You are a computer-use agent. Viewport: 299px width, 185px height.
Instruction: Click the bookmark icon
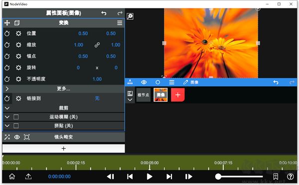pyautogui.click(x=276, y=177)
